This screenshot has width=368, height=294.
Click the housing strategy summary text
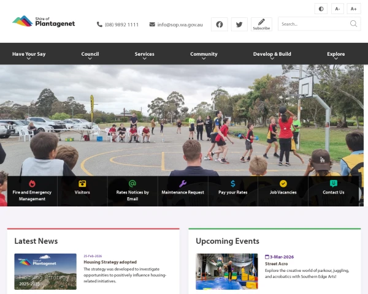(125, 275)
